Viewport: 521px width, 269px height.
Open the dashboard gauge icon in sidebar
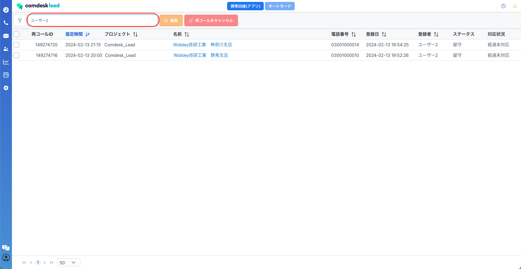[6, 10]
